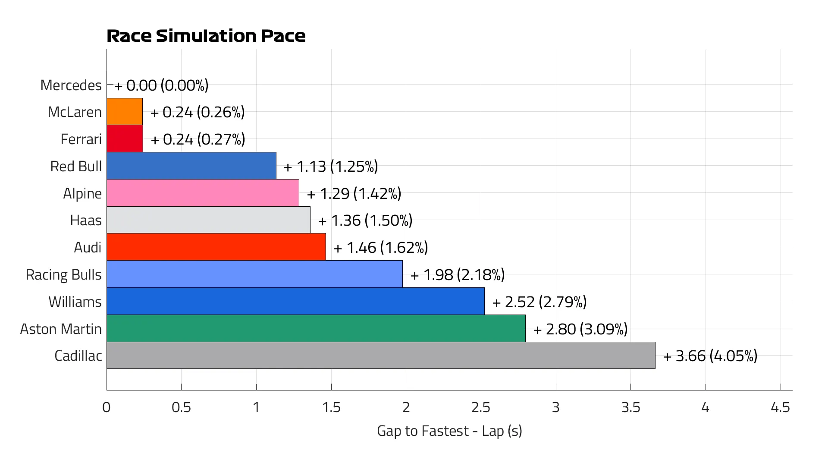Select the Racing Bulls axis label

[x=63, y=275]
